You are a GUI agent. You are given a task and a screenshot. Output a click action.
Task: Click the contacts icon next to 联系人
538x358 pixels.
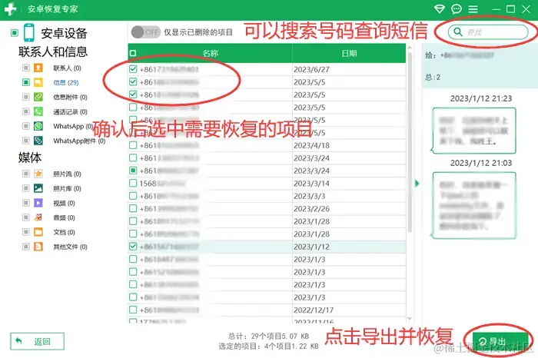click(38, 68)
